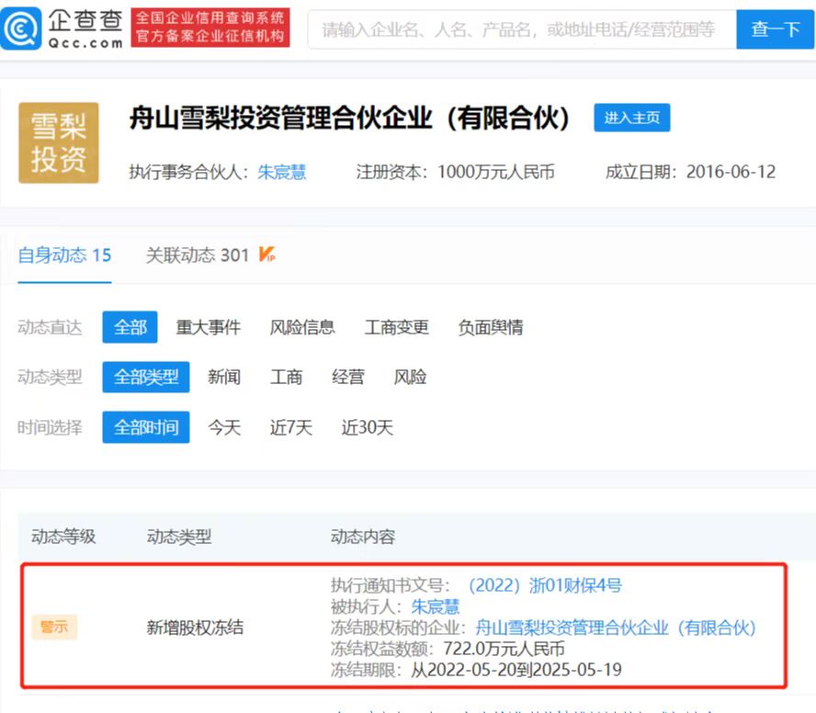Open 朱宸慧 executive partner link
The image size is (816, 713).
pyautogui.click(x=282, y=172)
